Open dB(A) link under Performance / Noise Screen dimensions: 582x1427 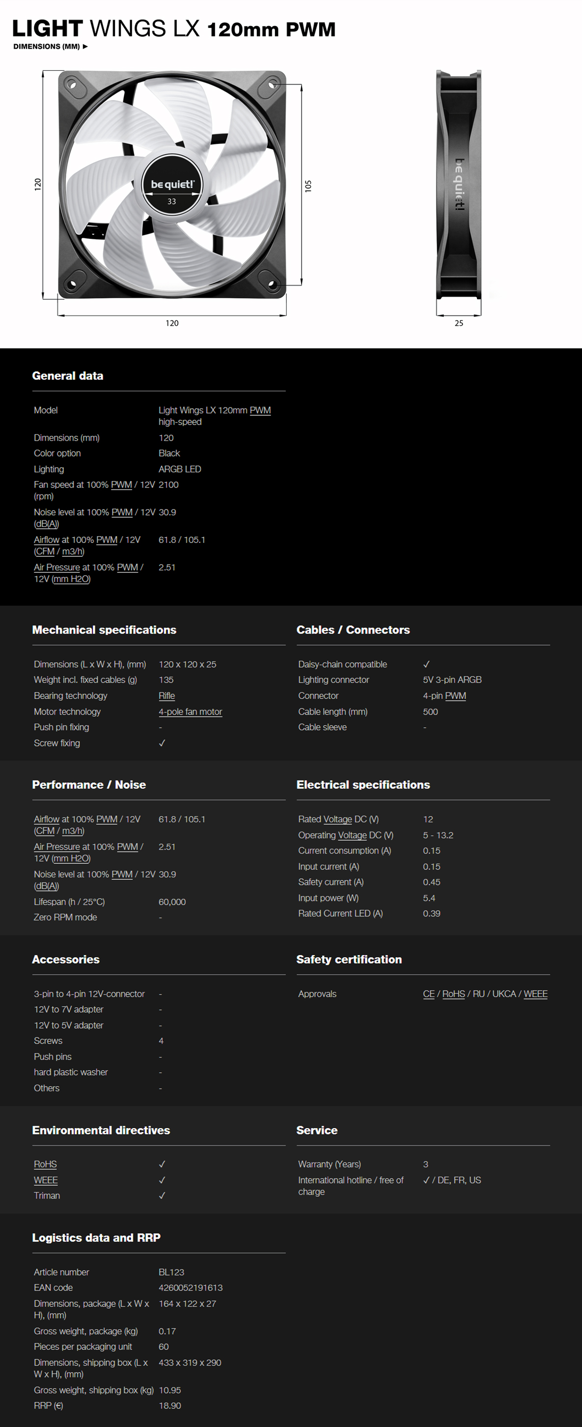point(47,886)
